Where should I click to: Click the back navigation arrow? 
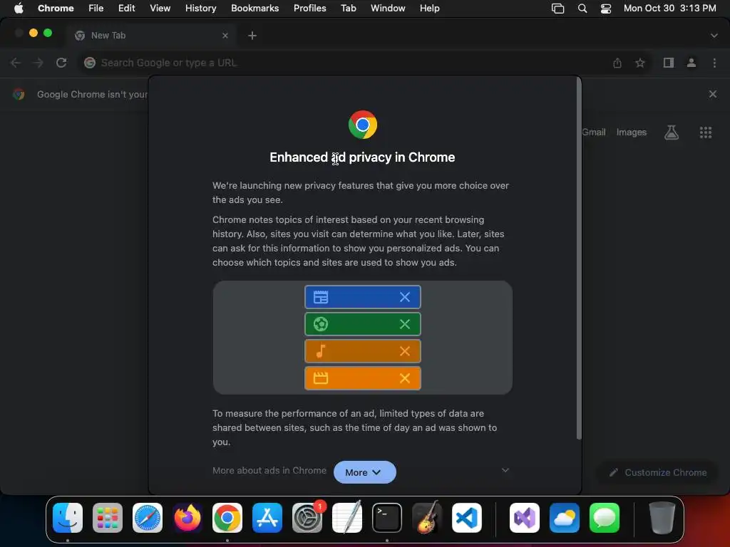point(16,63)
